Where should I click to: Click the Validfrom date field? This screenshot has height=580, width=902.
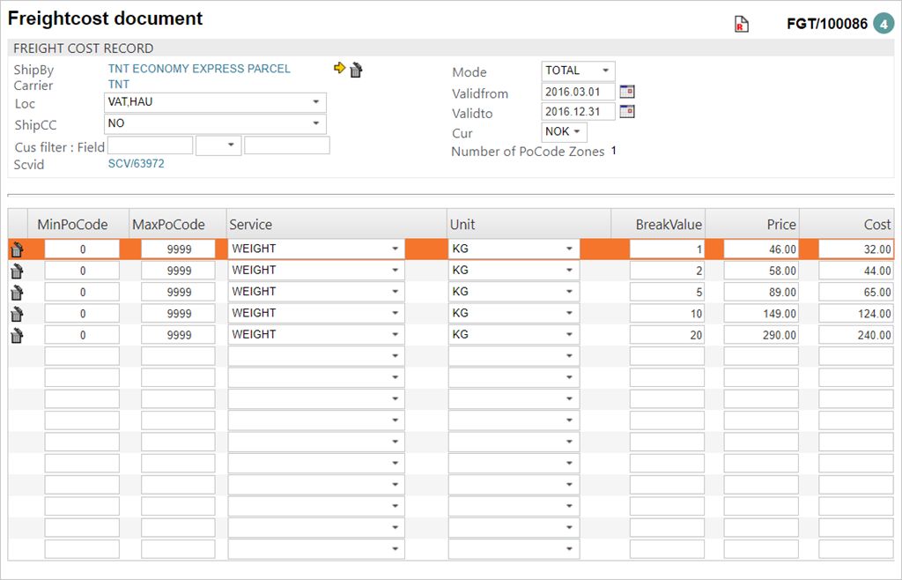click(578, 92)
